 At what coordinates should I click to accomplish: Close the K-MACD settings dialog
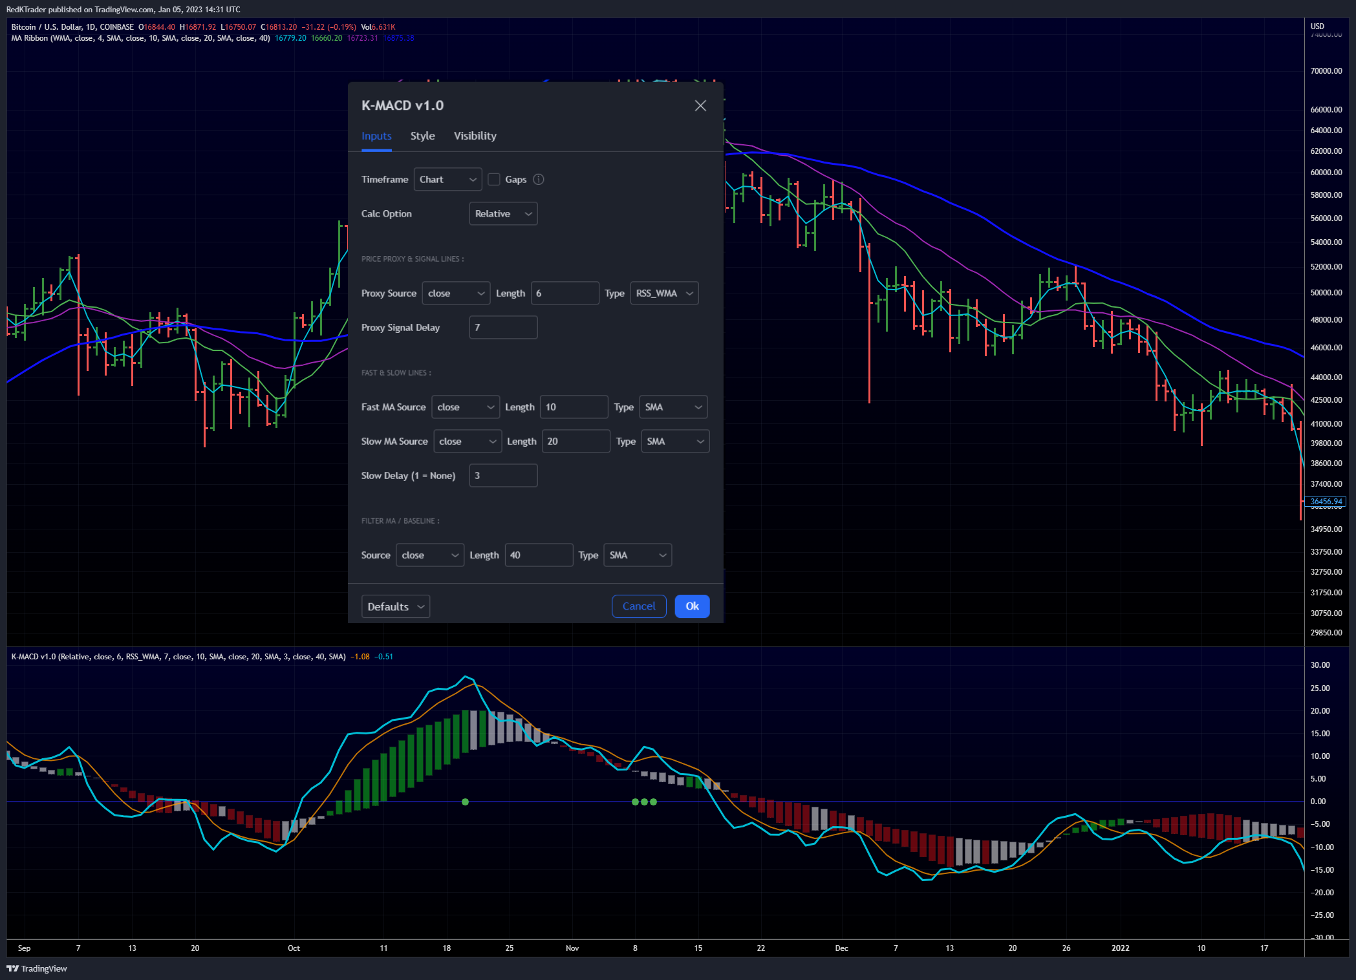tap(700, 105)
